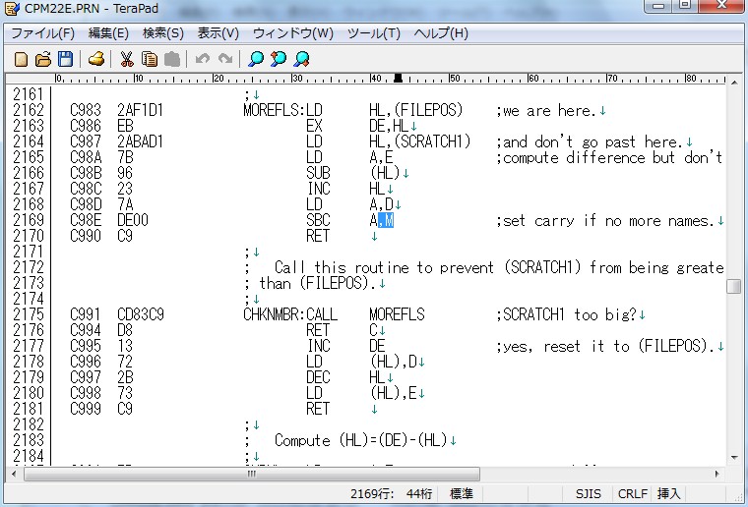This screenshot has width=748, height=507.
Task: Click the SJIS encoding in the status bar
Action: click(x=588, y=493)
